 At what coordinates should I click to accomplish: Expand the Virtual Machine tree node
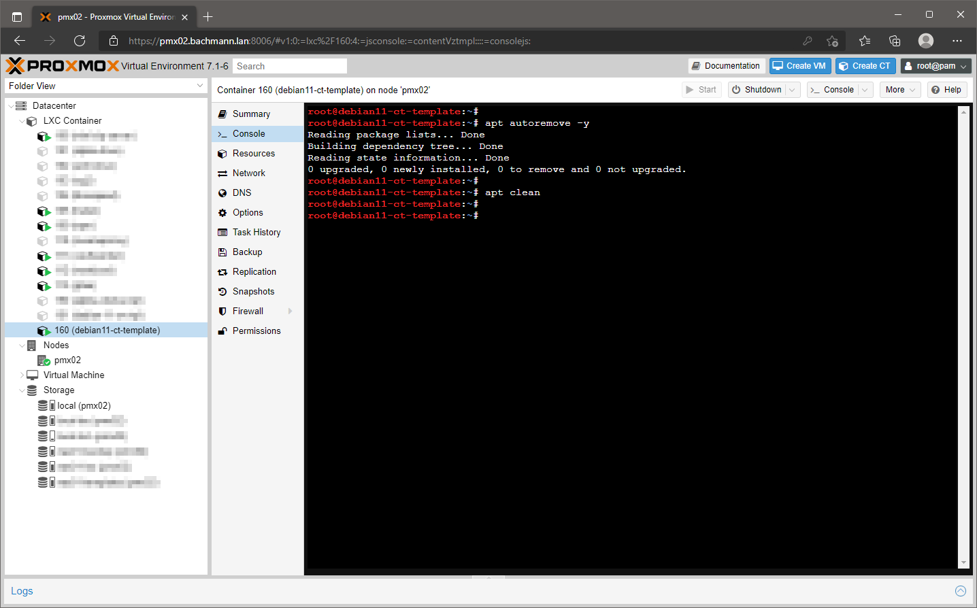click(22, 375)
